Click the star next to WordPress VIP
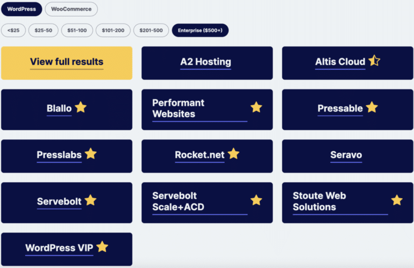Screen dimensions: 414x268 (x=102, y=247)
